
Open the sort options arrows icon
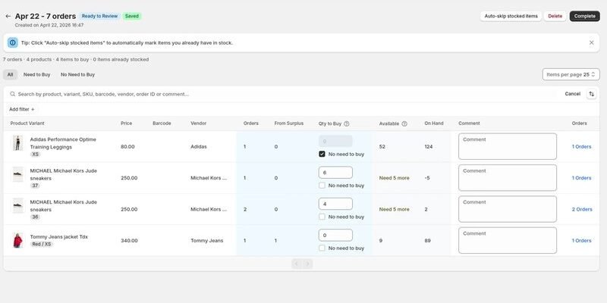pyautogui.click(x=591, y=94)
